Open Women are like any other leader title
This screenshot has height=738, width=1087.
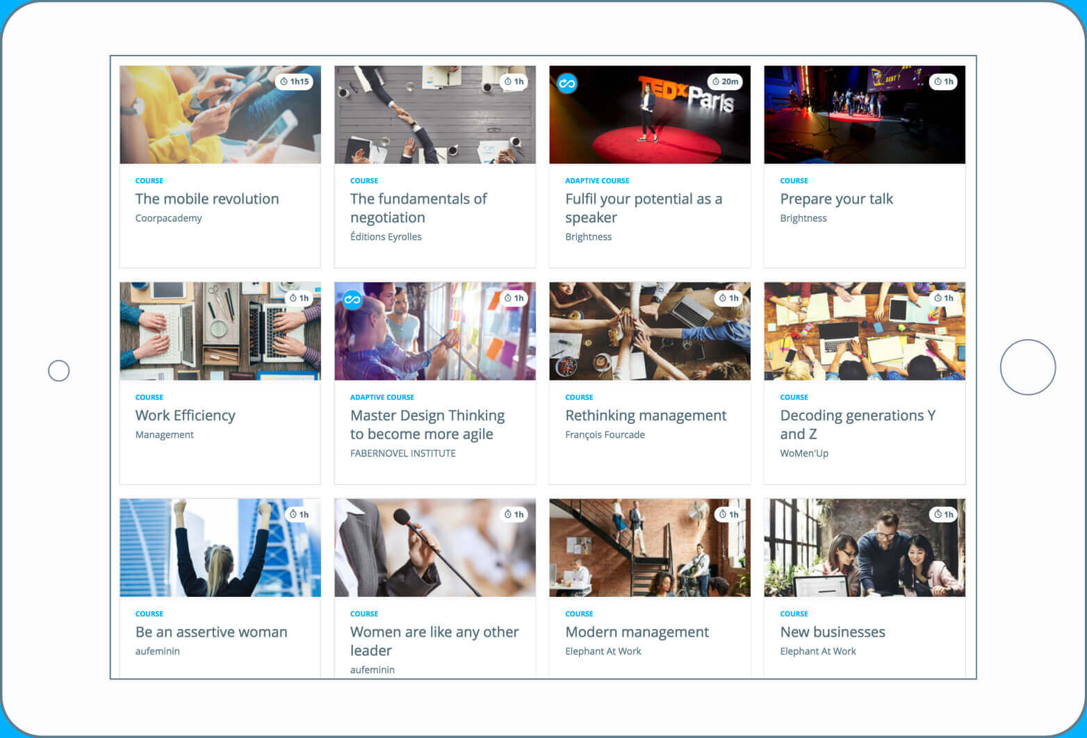click(x=434, y=641)
